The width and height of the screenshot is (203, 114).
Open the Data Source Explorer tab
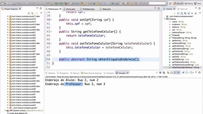pos(92,73)
